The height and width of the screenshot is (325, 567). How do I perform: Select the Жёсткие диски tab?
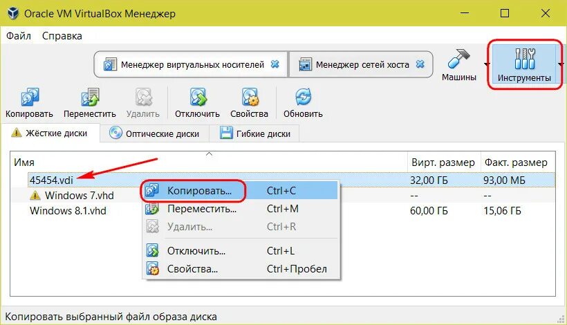pyautogui.click(x=50, y=133)
